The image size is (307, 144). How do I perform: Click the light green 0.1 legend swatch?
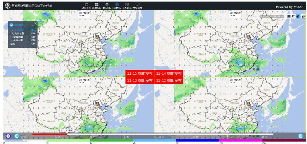[68, 140]
